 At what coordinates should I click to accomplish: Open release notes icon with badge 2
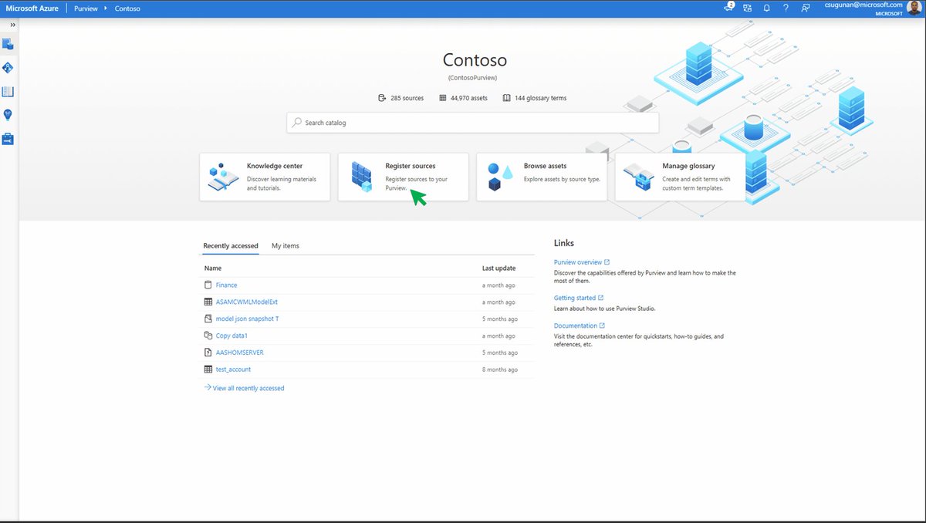point(729,7)
